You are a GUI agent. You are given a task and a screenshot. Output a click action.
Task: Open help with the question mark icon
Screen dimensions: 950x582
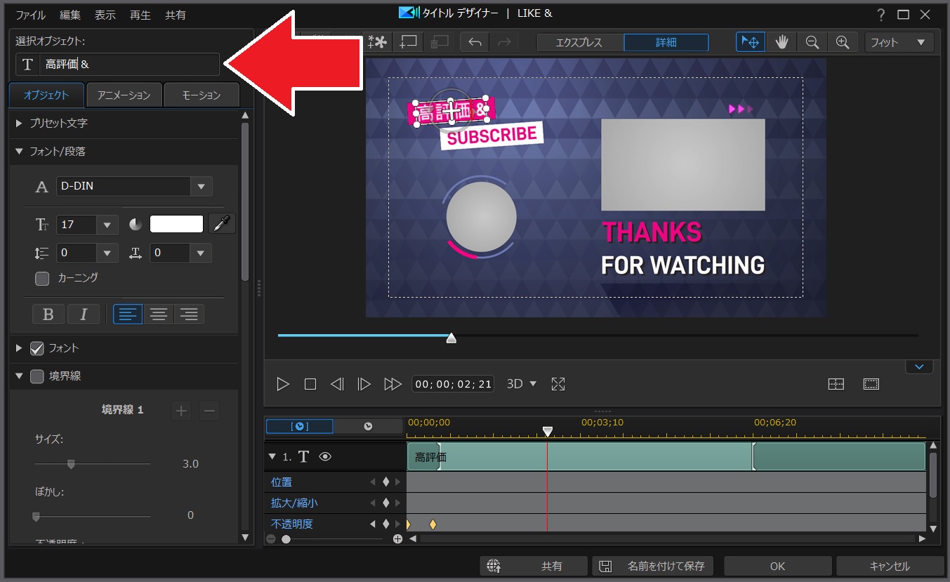click(x=882, y=15)
